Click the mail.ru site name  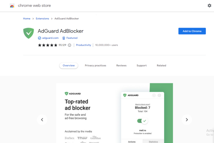point(142,130)
